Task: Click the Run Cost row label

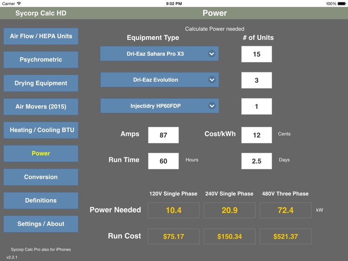Action: [124, 236]
